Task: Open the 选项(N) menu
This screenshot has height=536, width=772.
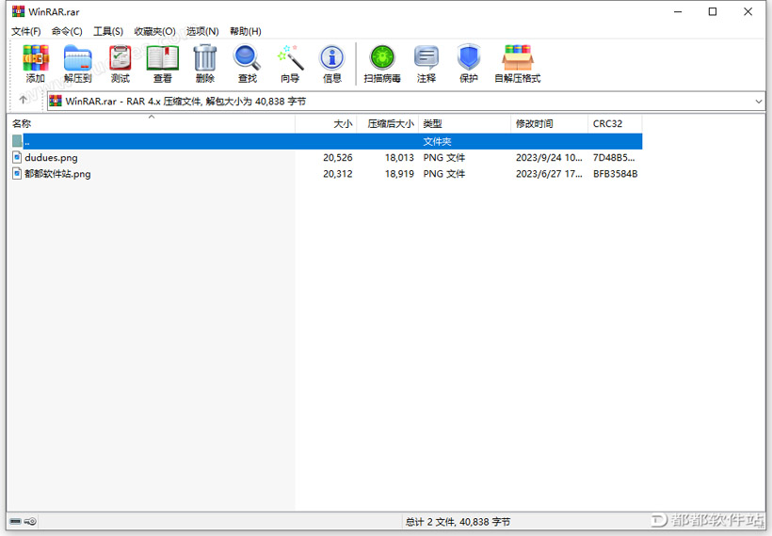Action: tap(202, 31)
